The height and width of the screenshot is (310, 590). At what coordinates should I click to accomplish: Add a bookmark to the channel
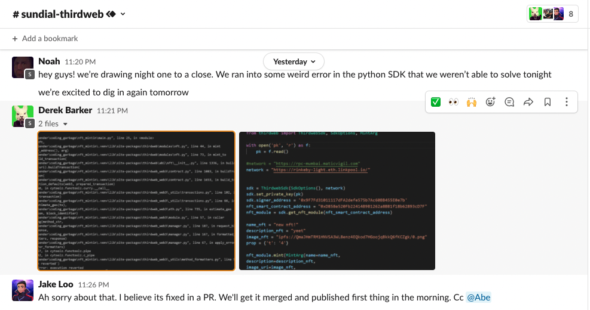[45, 39]
